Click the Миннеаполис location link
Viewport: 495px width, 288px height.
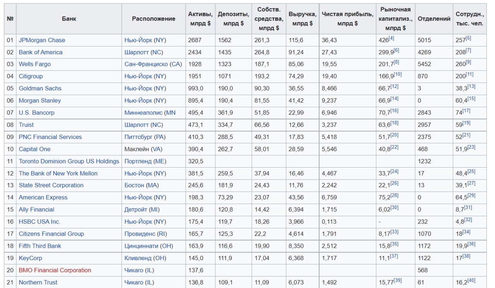tap(144, 113)
